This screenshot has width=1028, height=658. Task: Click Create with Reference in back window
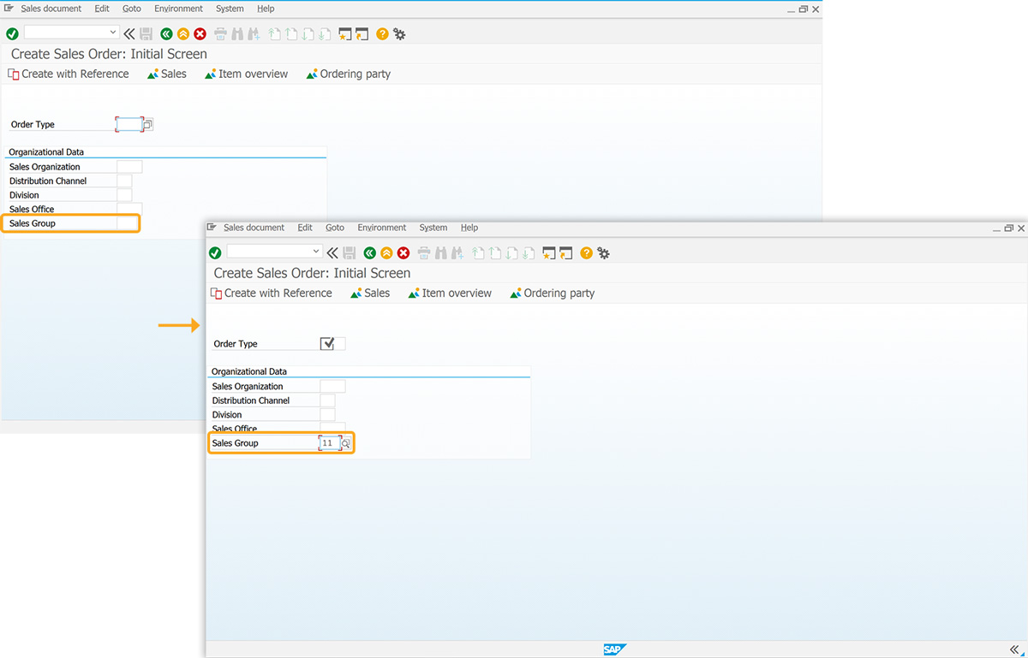pyautogui.click(x=68, y=74)
